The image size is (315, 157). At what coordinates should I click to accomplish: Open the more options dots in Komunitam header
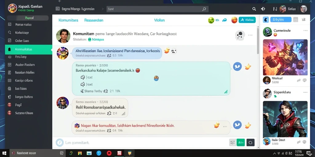point(250,35)
